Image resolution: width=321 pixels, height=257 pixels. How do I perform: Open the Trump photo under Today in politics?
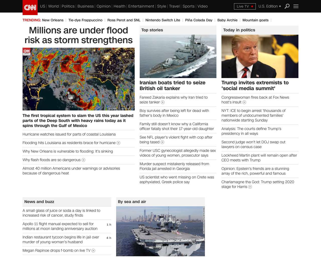260,56
